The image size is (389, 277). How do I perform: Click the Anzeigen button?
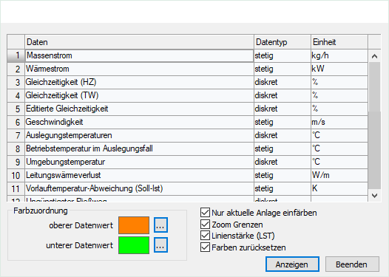coord(292,264)
